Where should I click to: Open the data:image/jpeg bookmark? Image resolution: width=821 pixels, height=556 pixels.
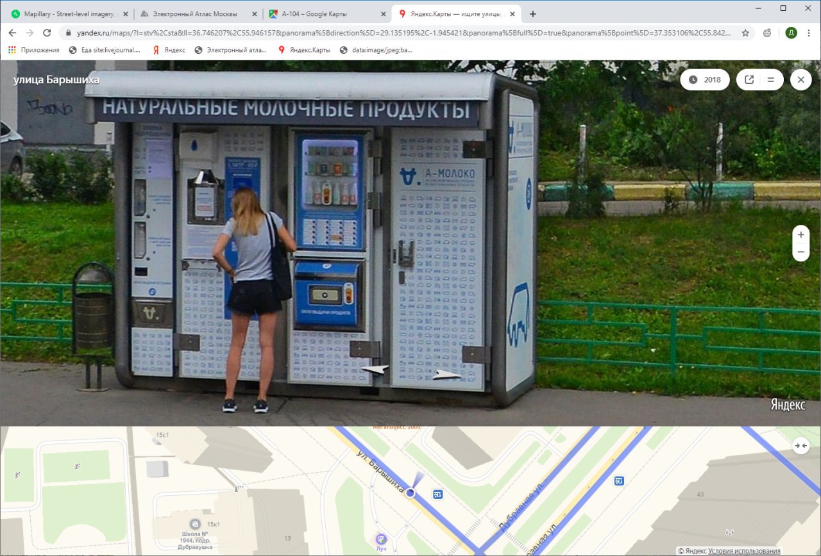pos(377,49)
